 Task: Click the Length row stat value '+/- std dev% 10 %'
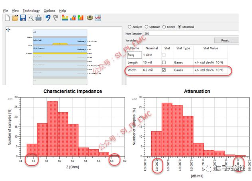tap(209, 62)
